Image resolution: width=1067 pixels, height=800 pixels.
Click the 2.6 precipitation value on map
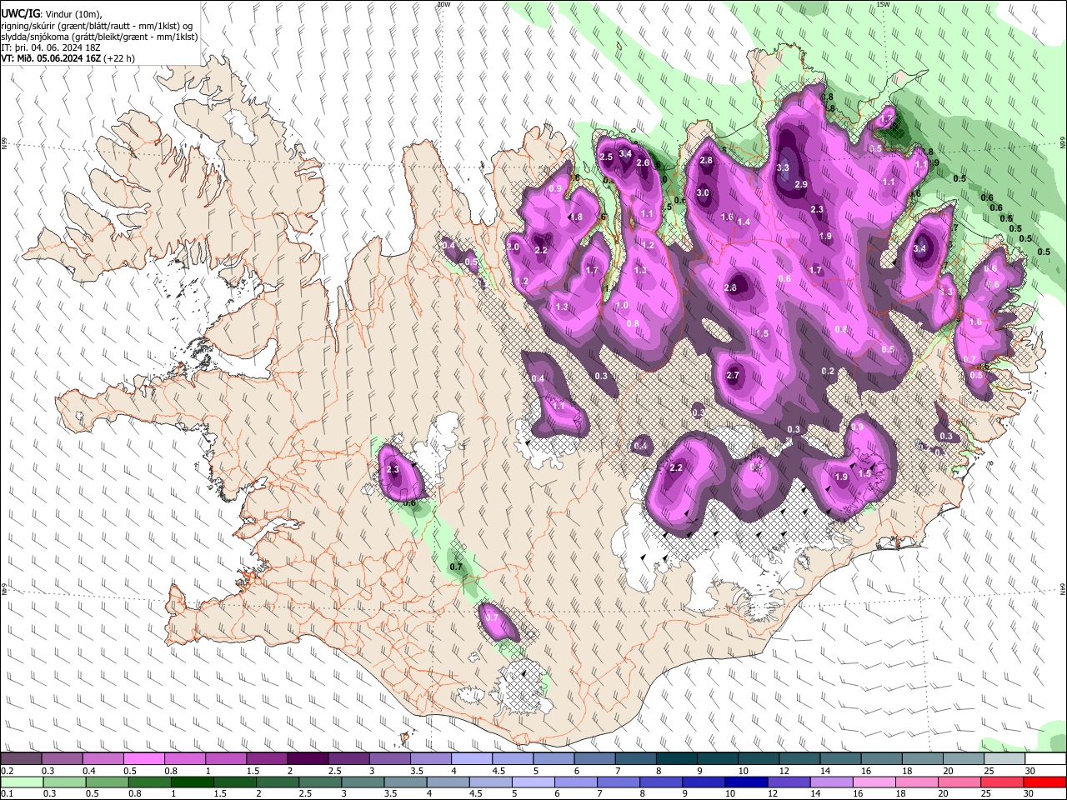point(643,162)
